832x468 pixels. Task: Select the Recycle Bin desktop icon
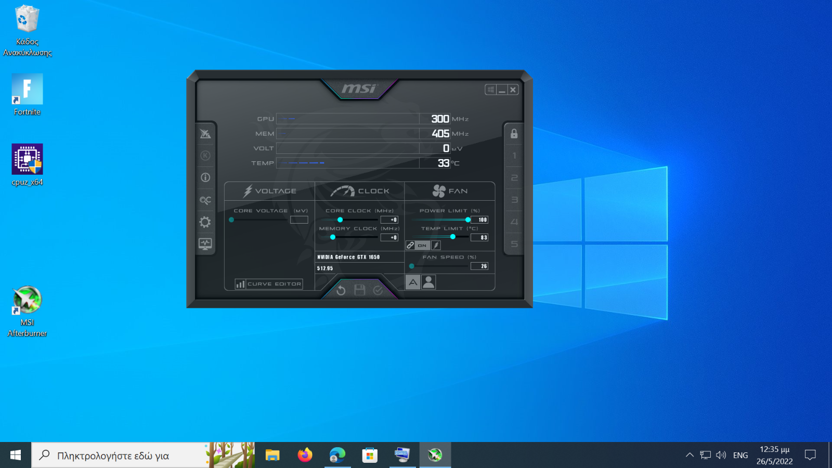[27, 31]
